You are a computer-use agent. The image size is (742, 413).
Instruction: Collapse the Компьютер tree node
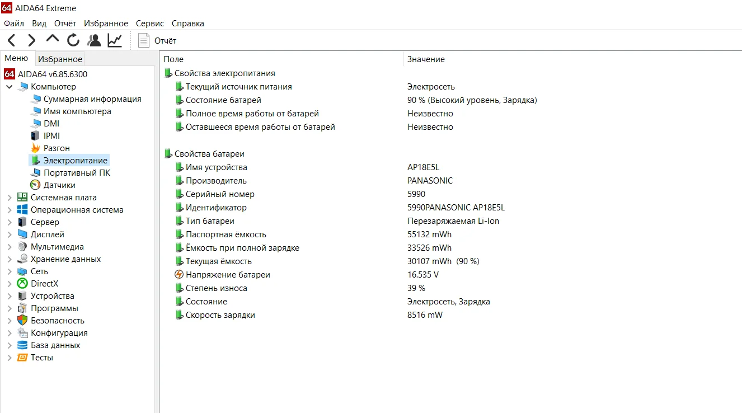pyautogui.click(x=10, y=87)
